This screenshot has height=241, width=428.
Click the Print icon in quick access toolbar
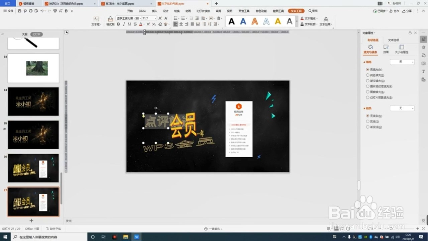click(x=31, y=11)
